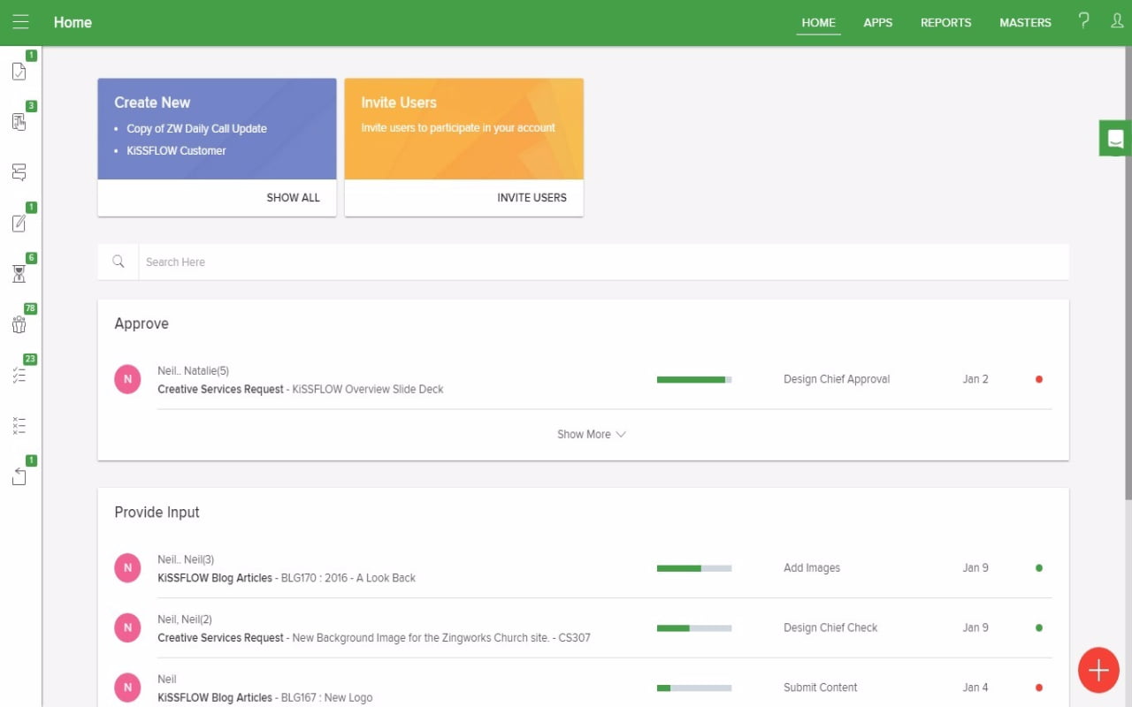Open the user profile icon
Image resolution: width=1132 pixels, height=707 pixels.
(1117, 21)
